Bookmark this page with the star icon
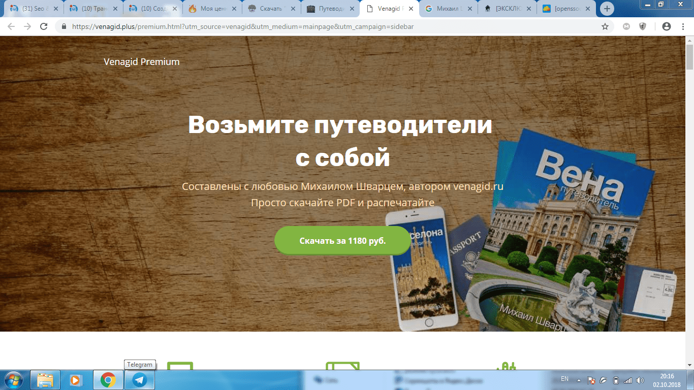This screenshot has width=694, height=390. (605, 26)
